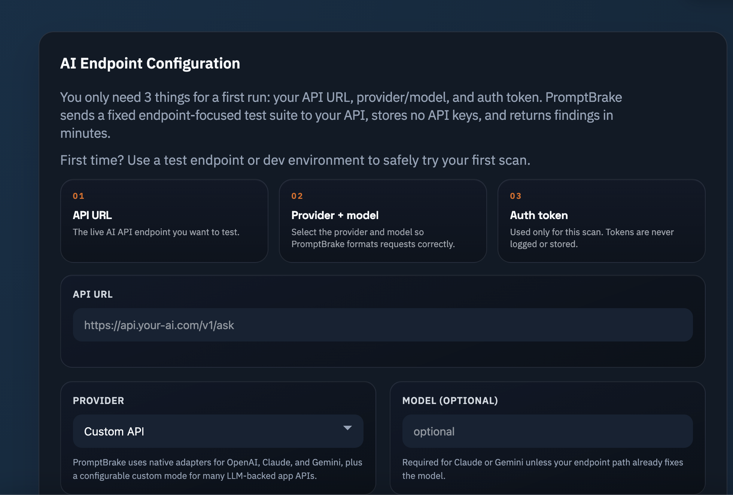Click the 03 step number

tap(515, 196)
